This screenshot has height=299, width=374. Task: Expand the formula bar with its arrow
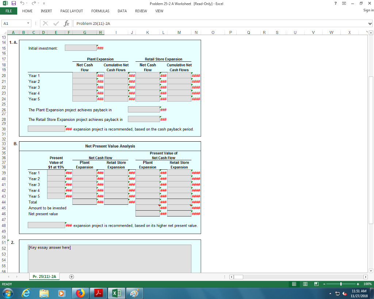click(x=370, y=23)
